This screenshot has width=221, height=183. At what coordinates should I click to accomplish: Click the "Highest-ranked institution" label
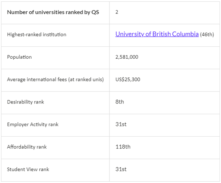click(36, 35)
